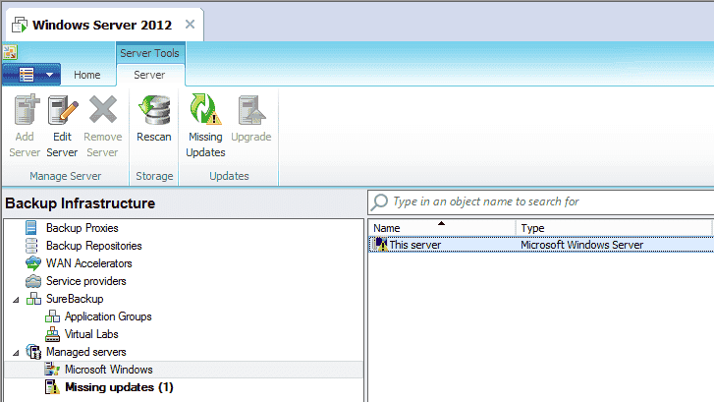This screenshot has width=714, height=402.
Task: Click the Microsoft Windows Server type cell
Action: click(582, 245)
